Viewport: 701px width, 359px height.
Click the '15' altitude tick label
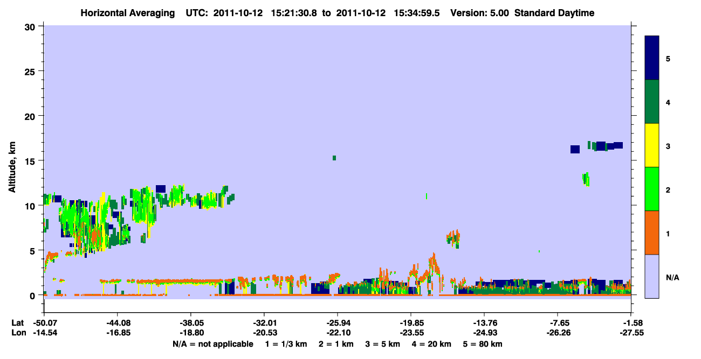tap(31, 161)
